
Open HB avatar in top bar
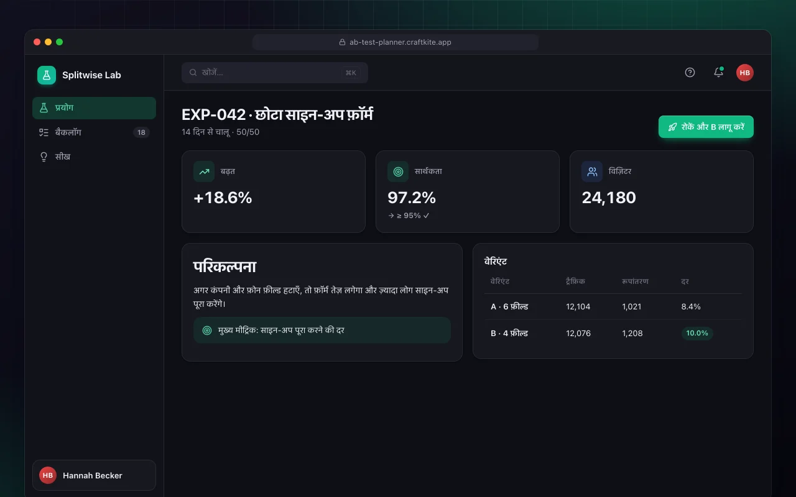(745, 73)
